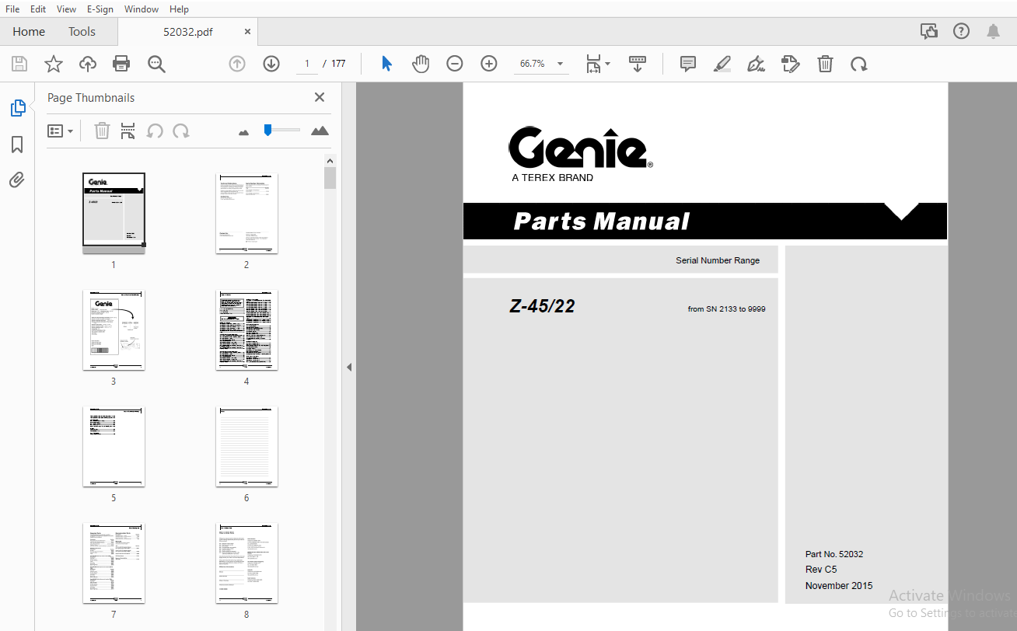Add the file to starred bookmarks
Viewport: 1017px width, 631px height.
(x=53, y=64)
